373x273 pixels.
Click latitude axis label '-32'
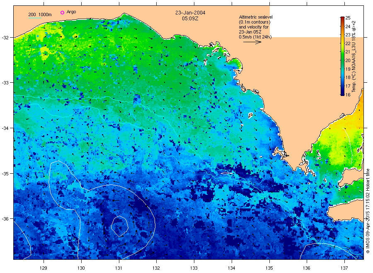pyautogui.click(x=5, y=38)
